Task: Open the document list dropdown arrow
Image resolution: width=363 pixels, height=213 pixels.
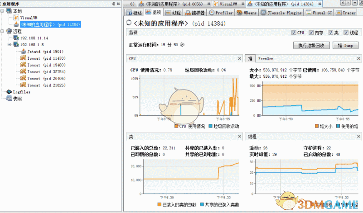Action: pyautogui.click(x=355, y=3)
